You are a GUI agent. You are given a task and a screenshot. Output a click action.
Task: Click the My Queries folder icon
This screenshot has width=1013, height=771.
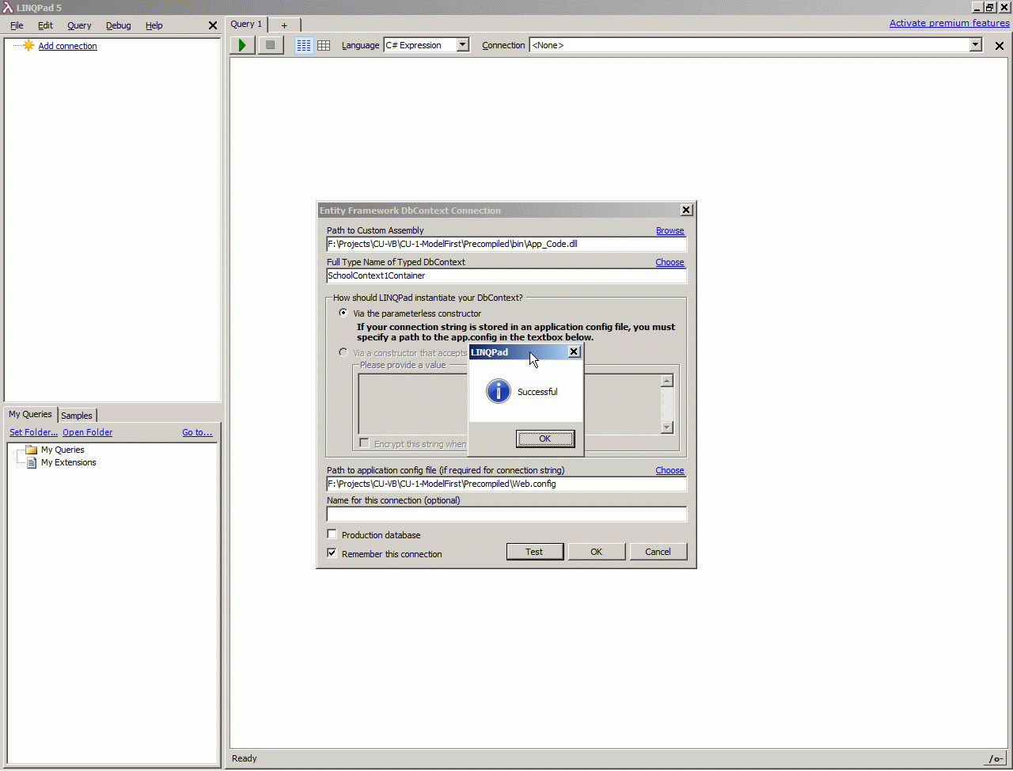(x=32, y=450)
